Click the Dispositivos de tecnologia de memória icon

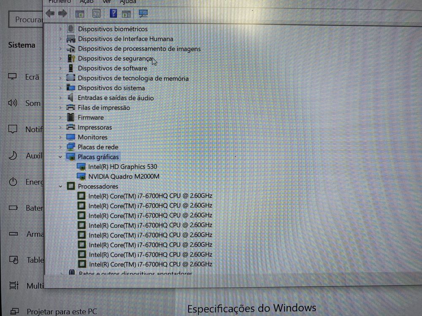tap(71, 78)
